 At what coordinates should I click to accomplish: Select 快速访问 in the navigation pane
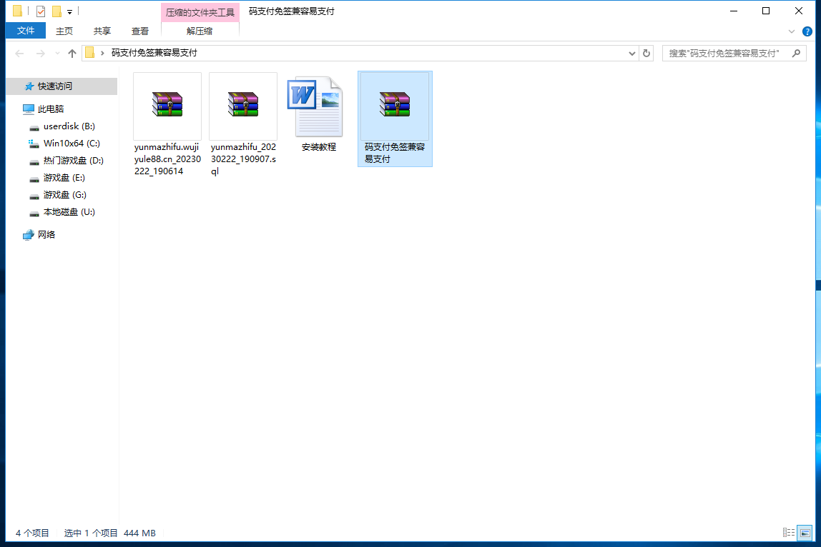(55, 86)
